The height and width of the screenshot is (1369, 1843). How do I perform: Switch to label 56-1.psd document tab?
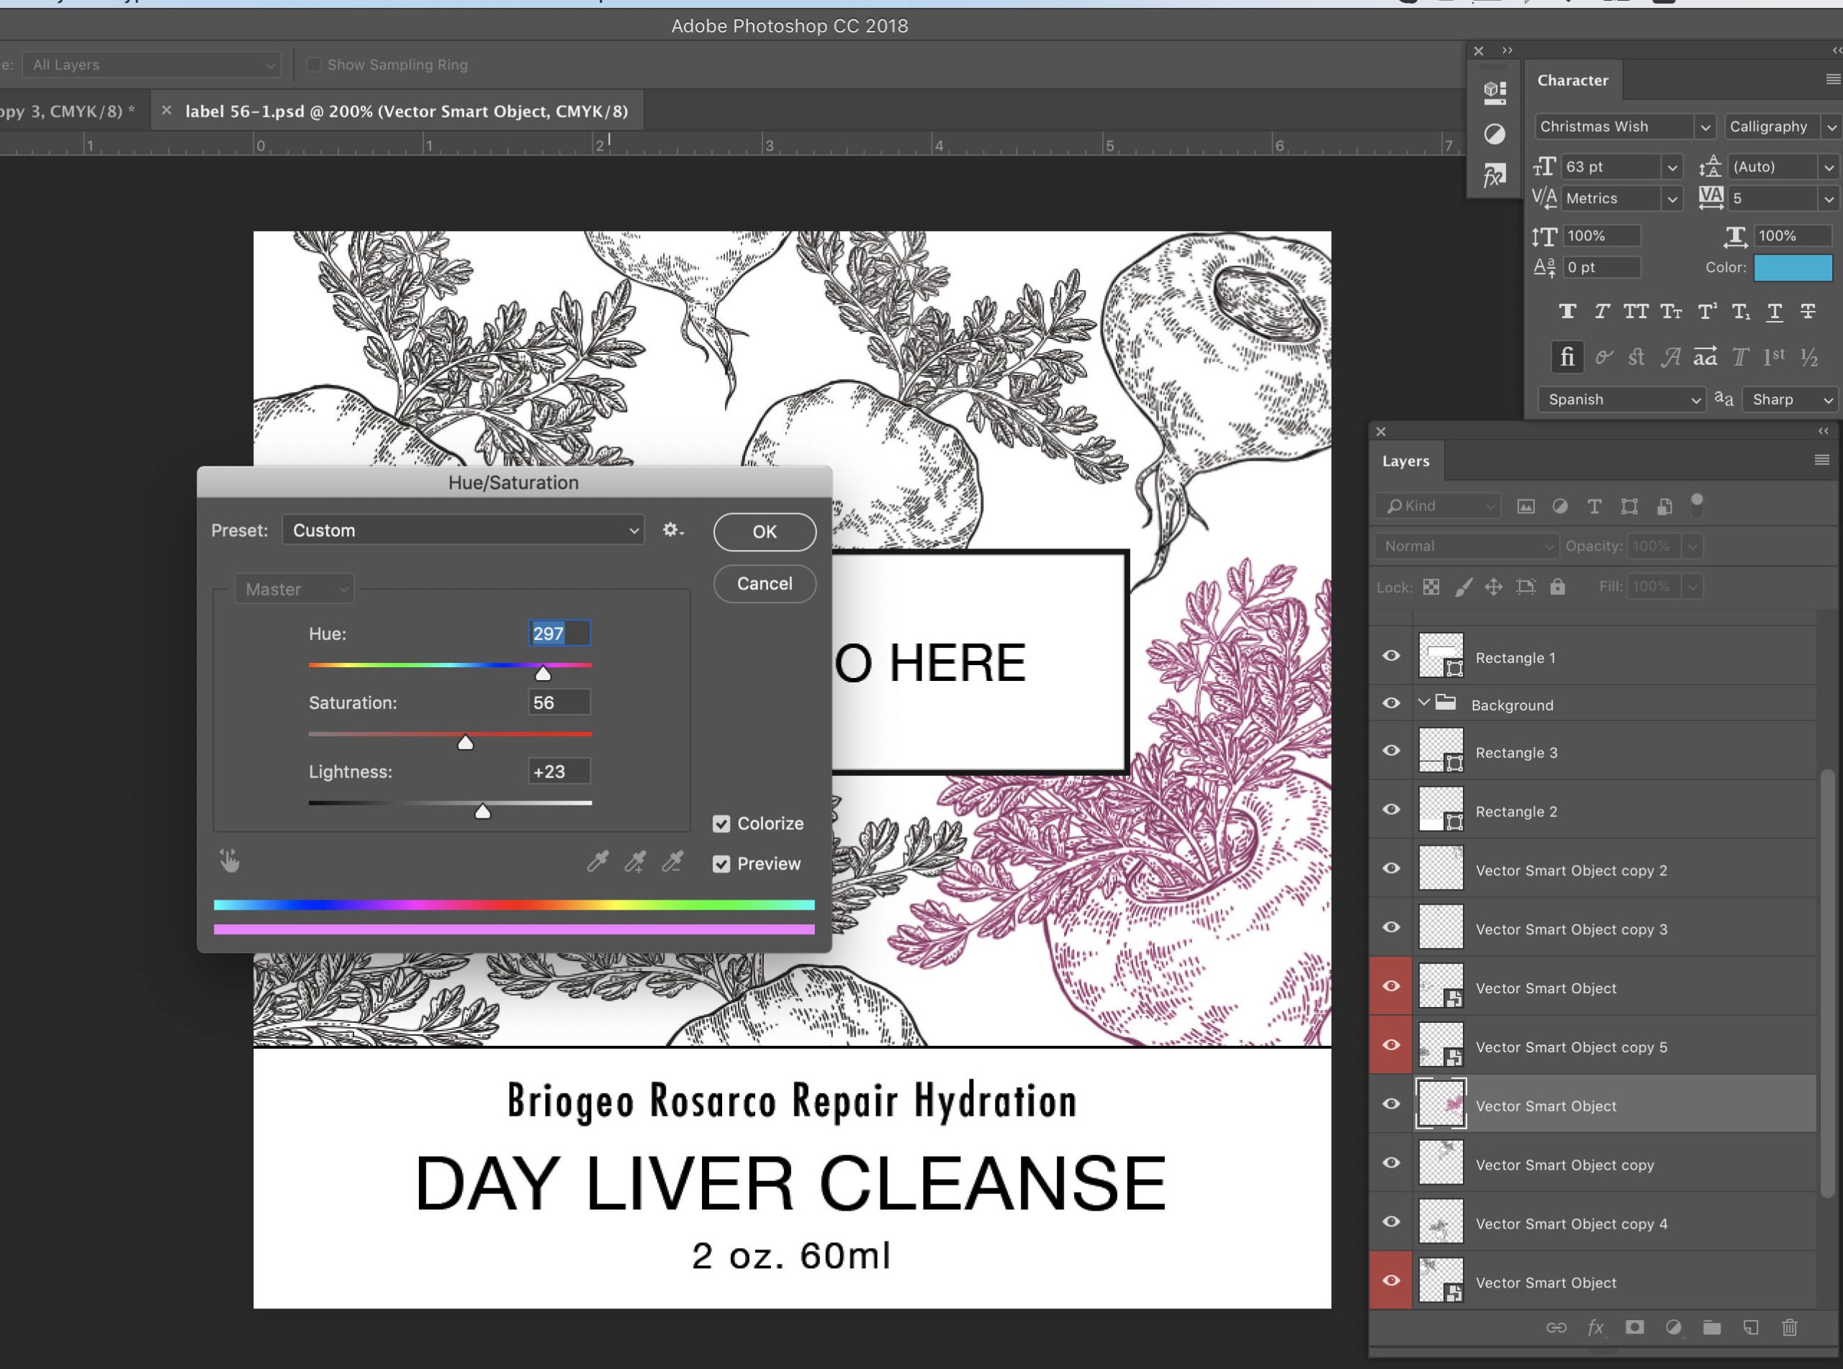coord(406,111)
